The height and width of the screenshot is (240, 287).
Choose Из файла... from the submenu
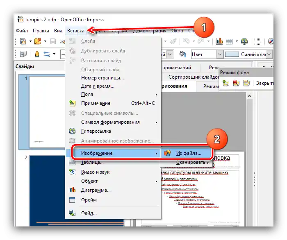(186, 153)
